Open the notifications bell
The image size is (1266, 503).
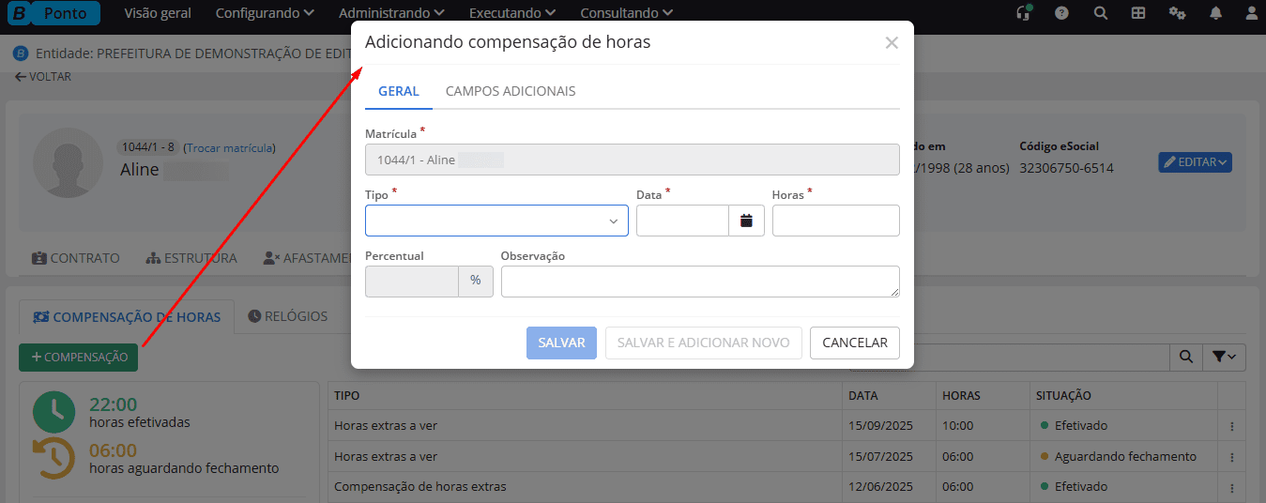click(x=1216, y=13)
